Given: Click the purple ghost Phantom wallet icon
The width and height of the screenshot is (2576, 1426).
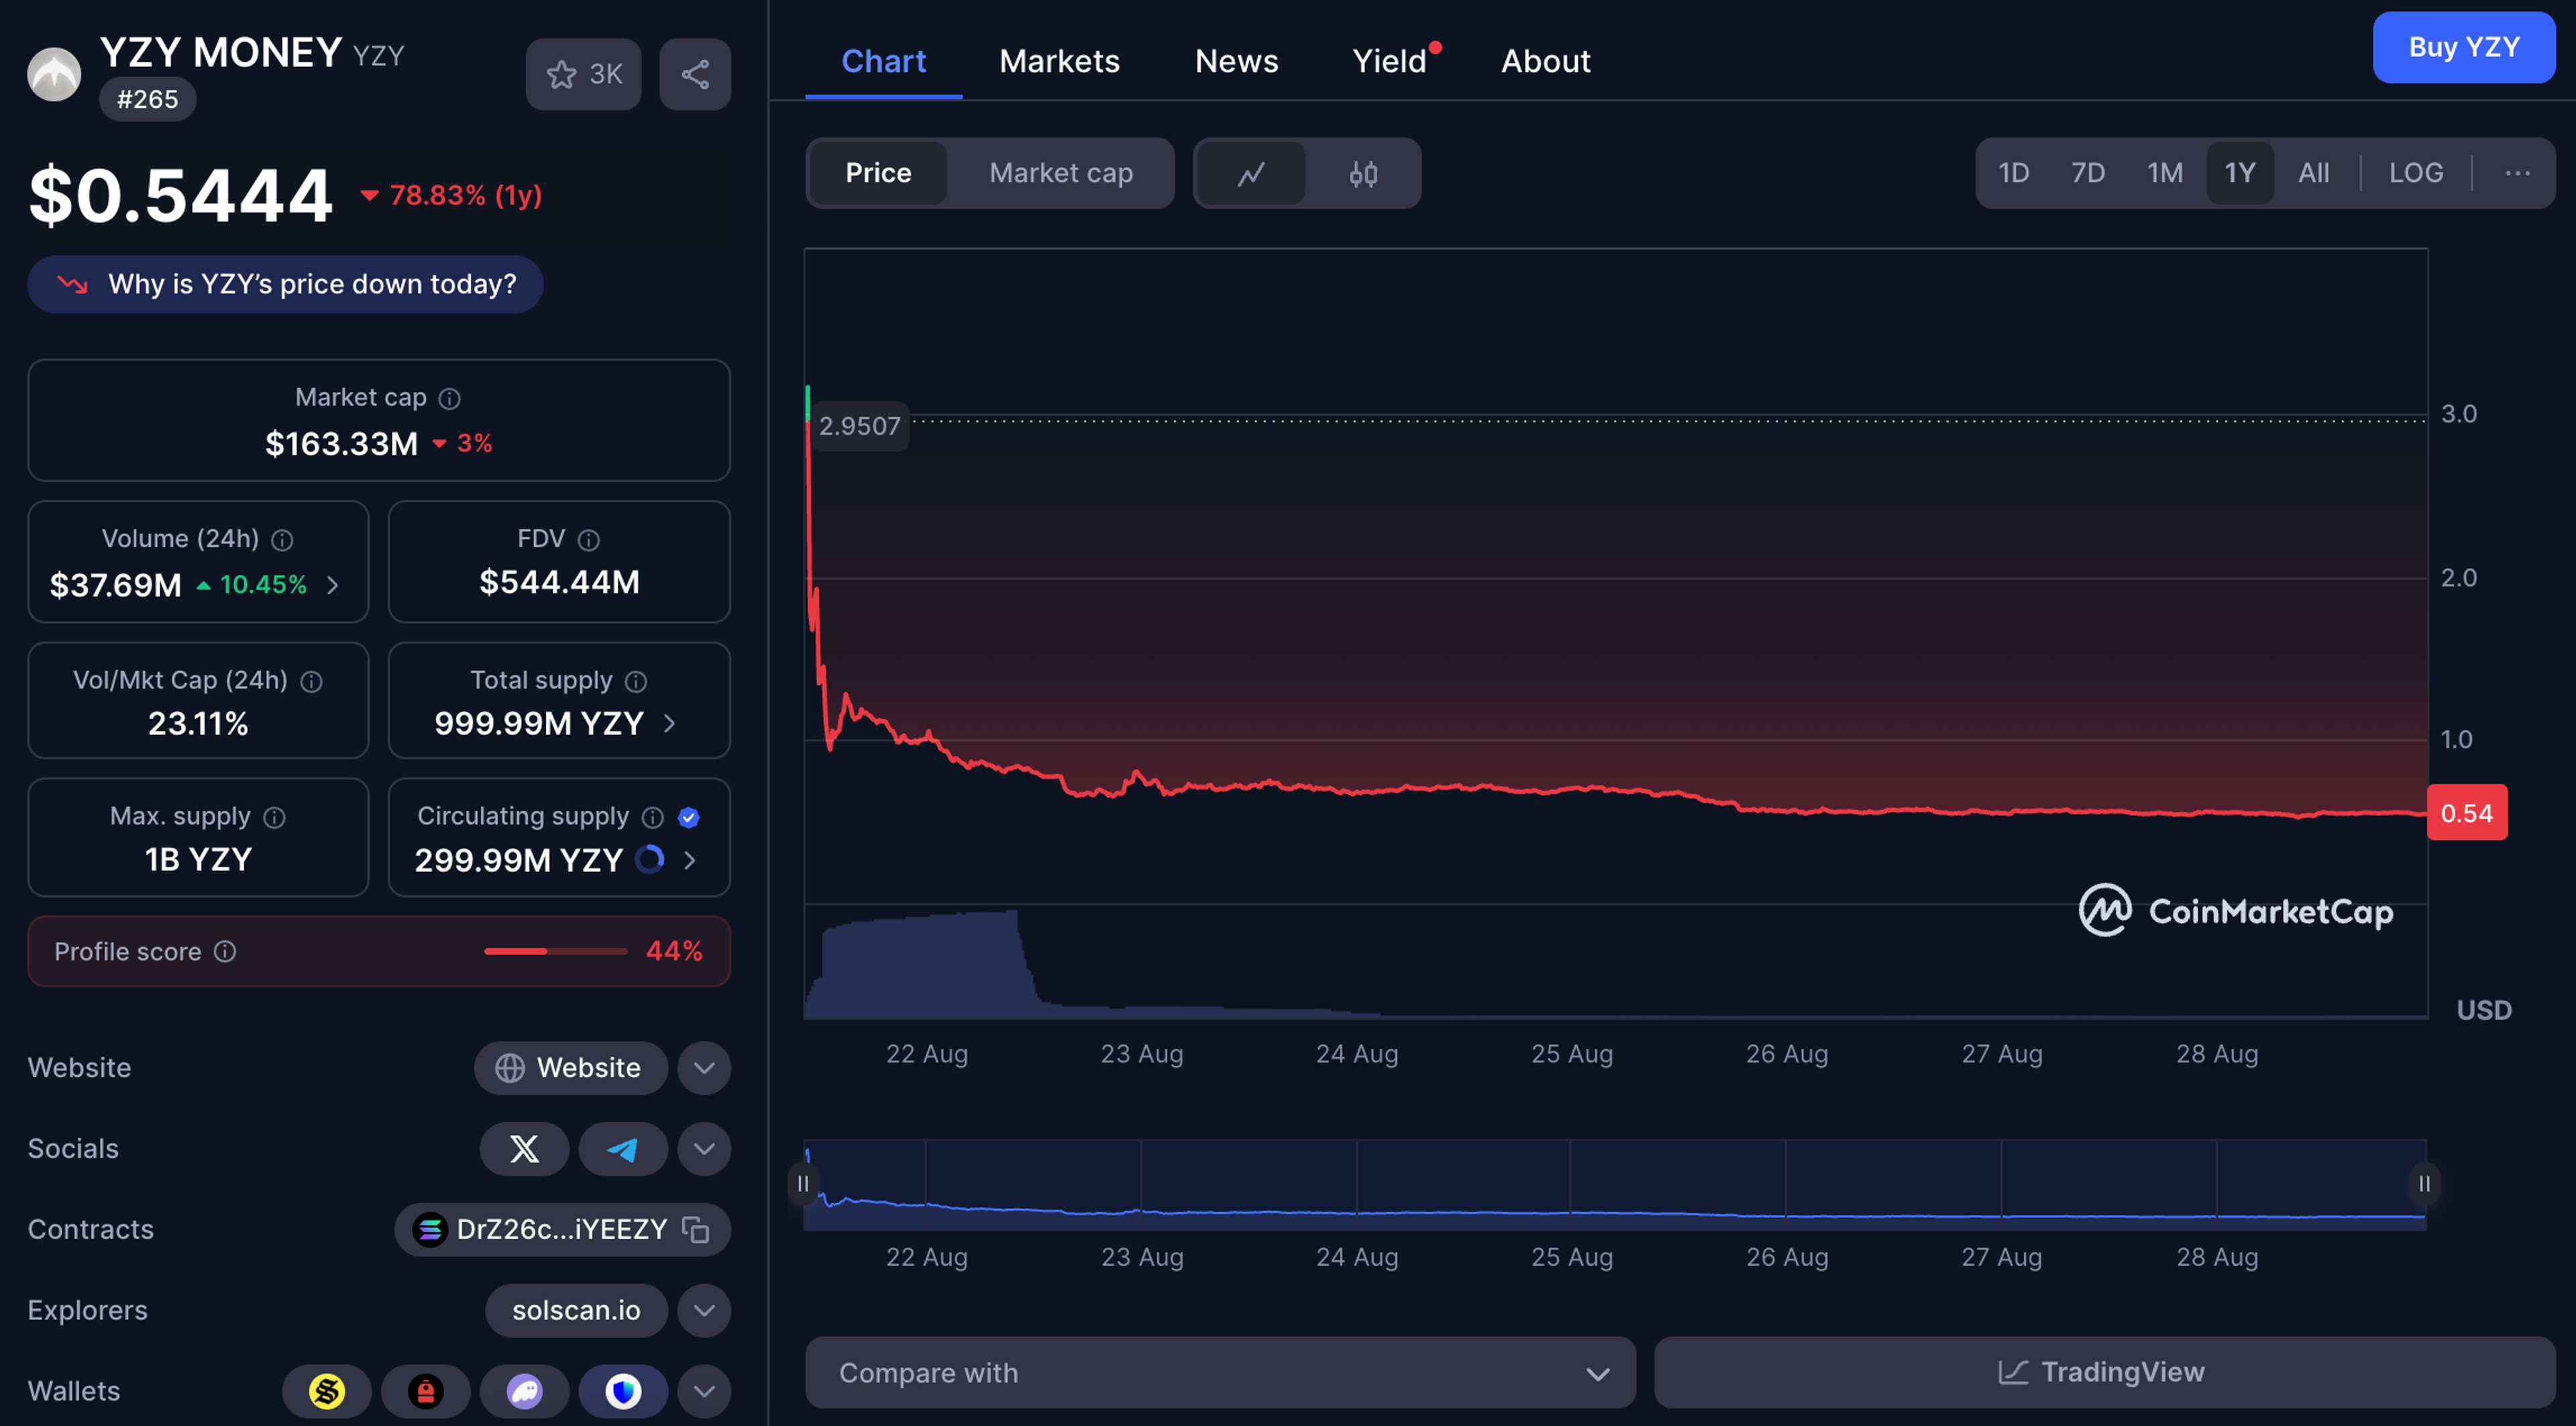Looking at the screenshot, I should pos(524,1391).
